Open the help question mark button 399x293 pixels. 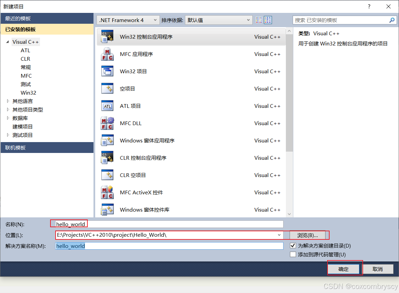click(x=369, y=7)
